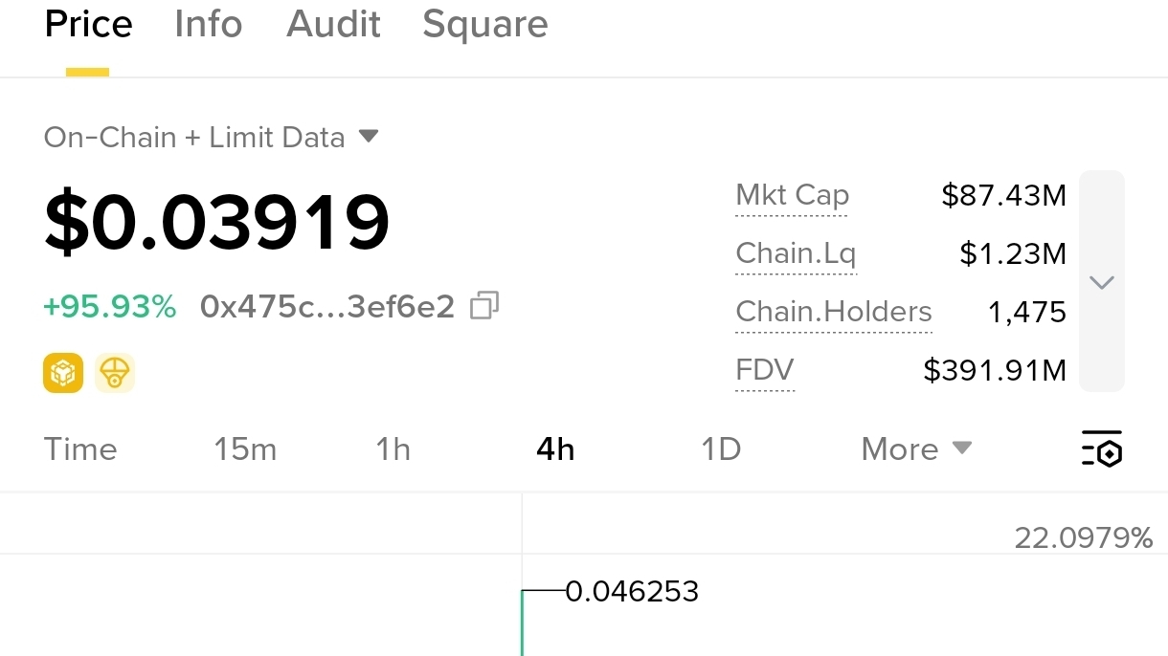
Task: Select the 1D chart interval
Action: coord(721,449)
